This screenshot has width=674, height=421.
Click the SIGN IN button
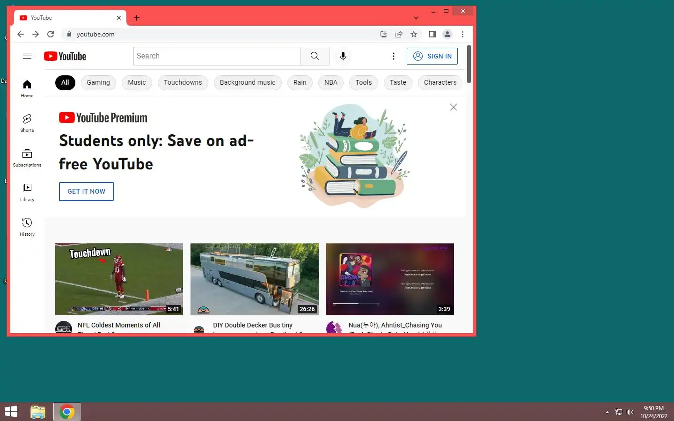pyautogui.click(x=432, y=56)
